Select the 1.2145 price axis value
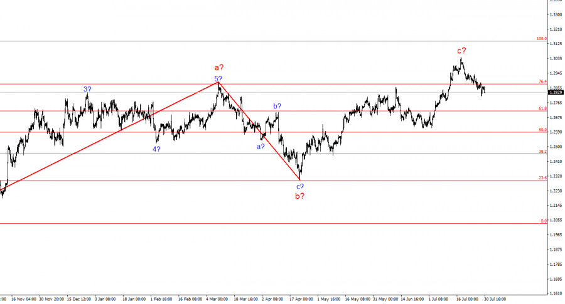 click(x=556, y=206)
